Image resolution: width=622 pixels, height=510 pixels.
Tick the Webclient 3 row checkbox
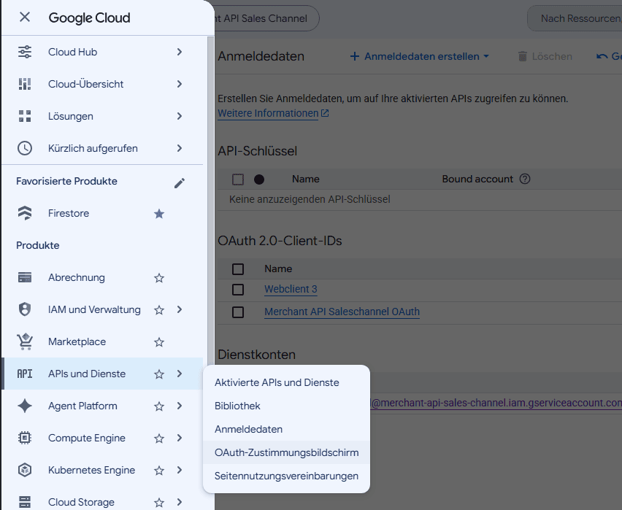(237, 290)
